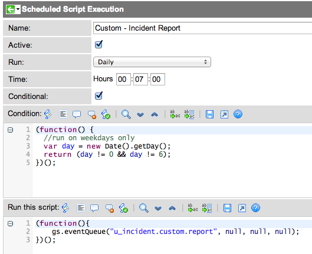The width and height of the screenshot is (312, 254).
Task: Uncheck the Active checkbox
Action: [x=98, y=44]
